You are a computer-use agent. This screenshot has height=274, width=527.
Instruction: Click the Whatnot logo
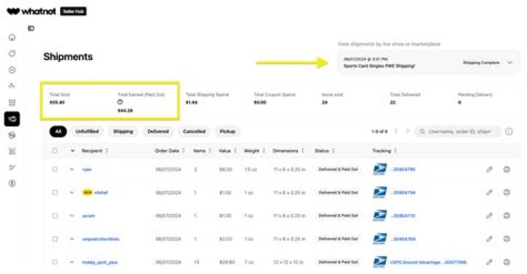pos(31,12)
